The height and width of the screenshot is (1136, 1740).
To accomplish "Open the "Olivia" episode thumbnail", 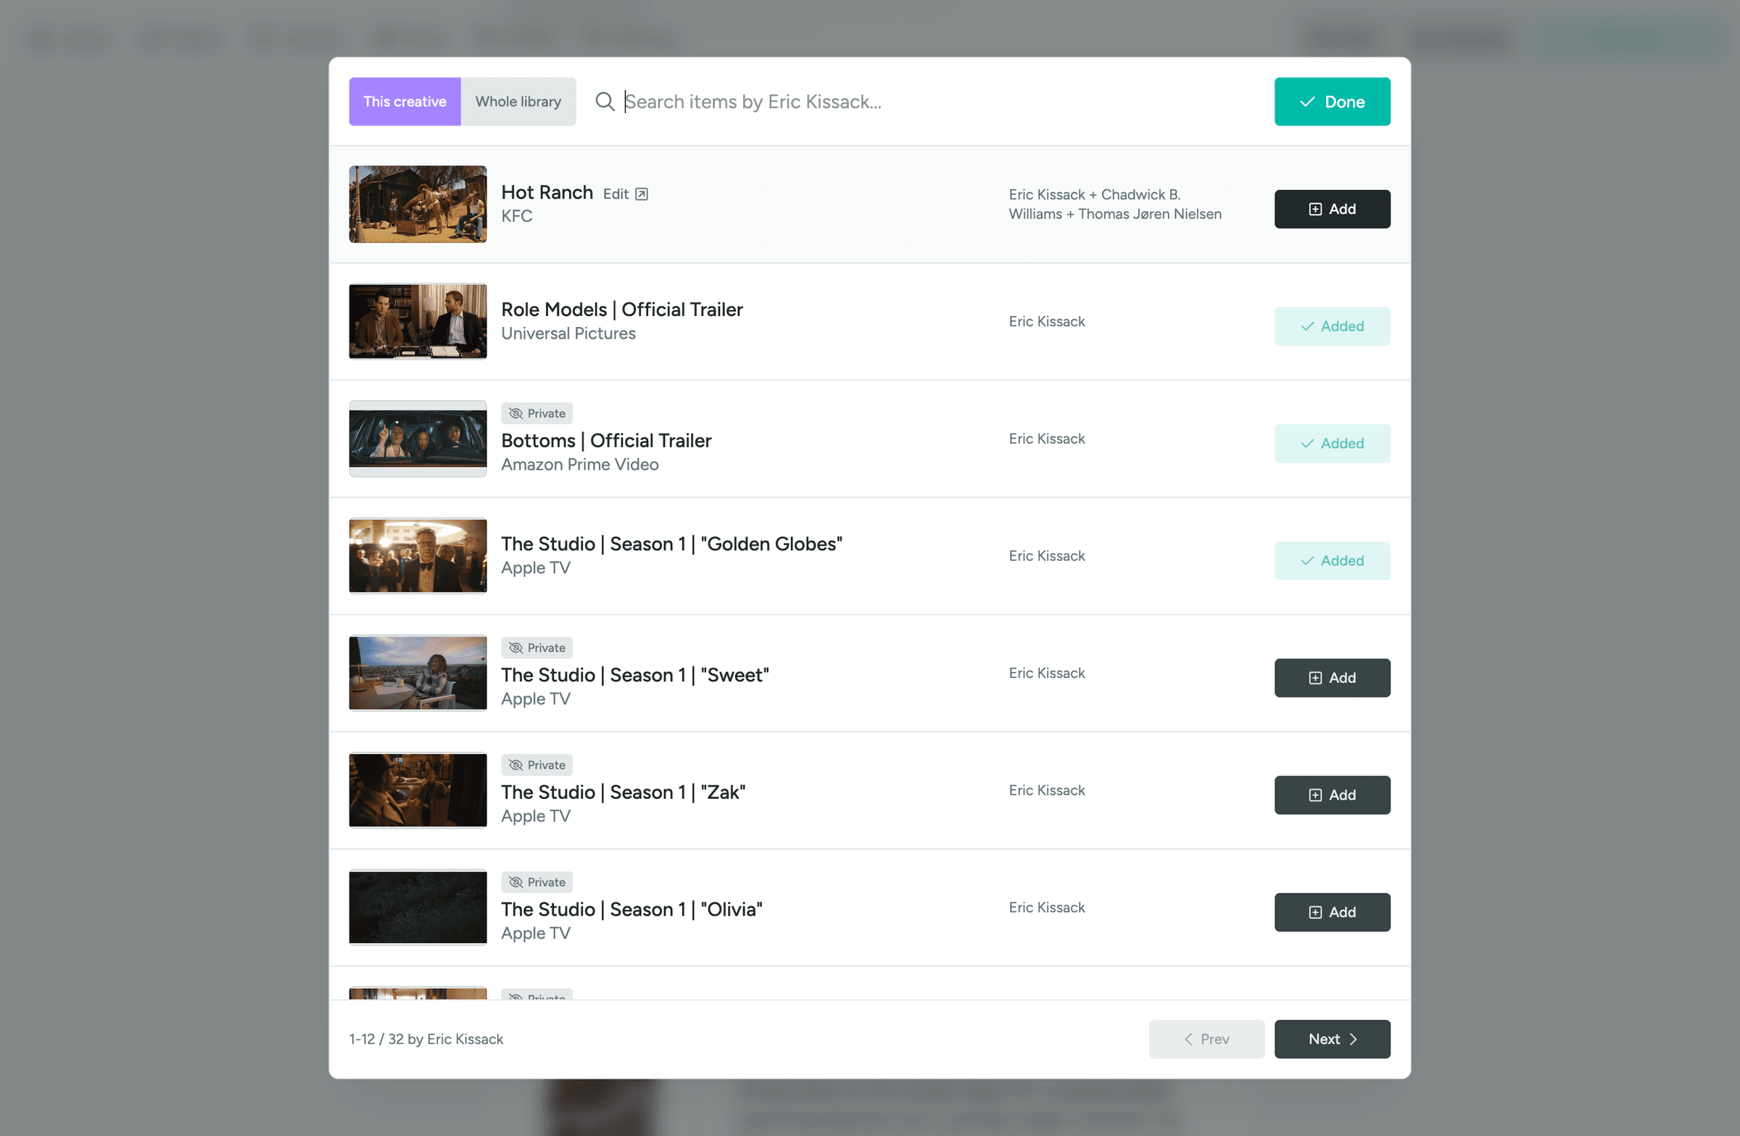I will [418, 907].
